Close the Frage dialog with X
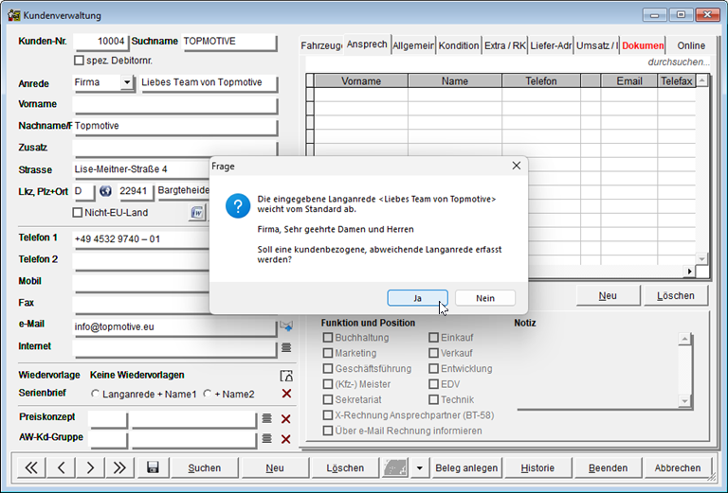 coord(517,166)
